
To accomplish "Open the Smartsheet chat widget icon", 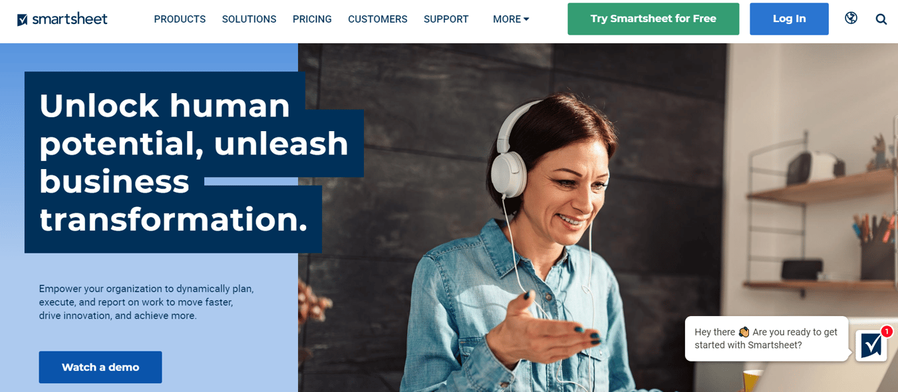I will pyautogui.click(x=871, y=345).
